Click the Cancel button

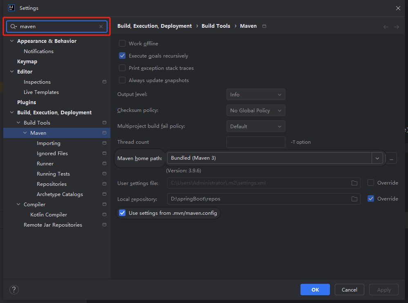coord(349,290)
